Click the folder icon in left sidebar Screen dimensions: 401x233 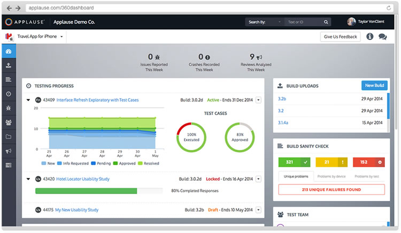tap(8, 137)
